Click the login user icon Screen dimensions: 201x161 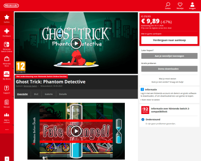pyautogui.click(x=192, y=6)
